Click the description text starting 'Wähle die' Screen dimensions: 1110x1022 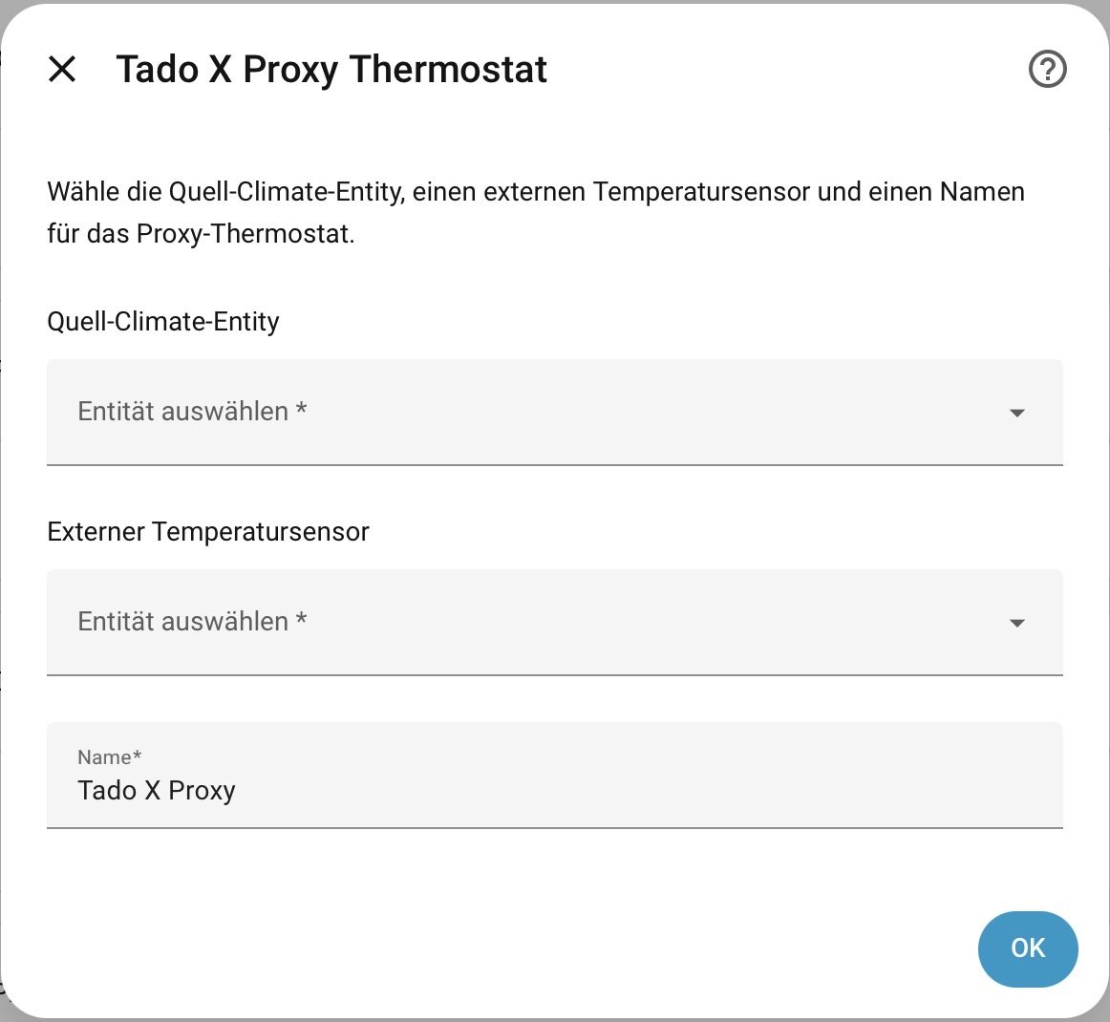point(535,192)
